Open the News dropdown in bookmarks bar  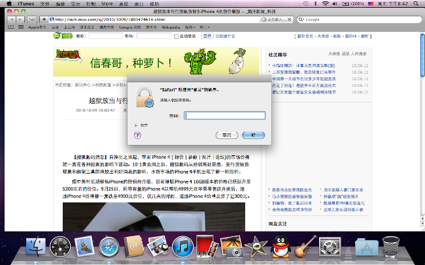pos(191,27)
